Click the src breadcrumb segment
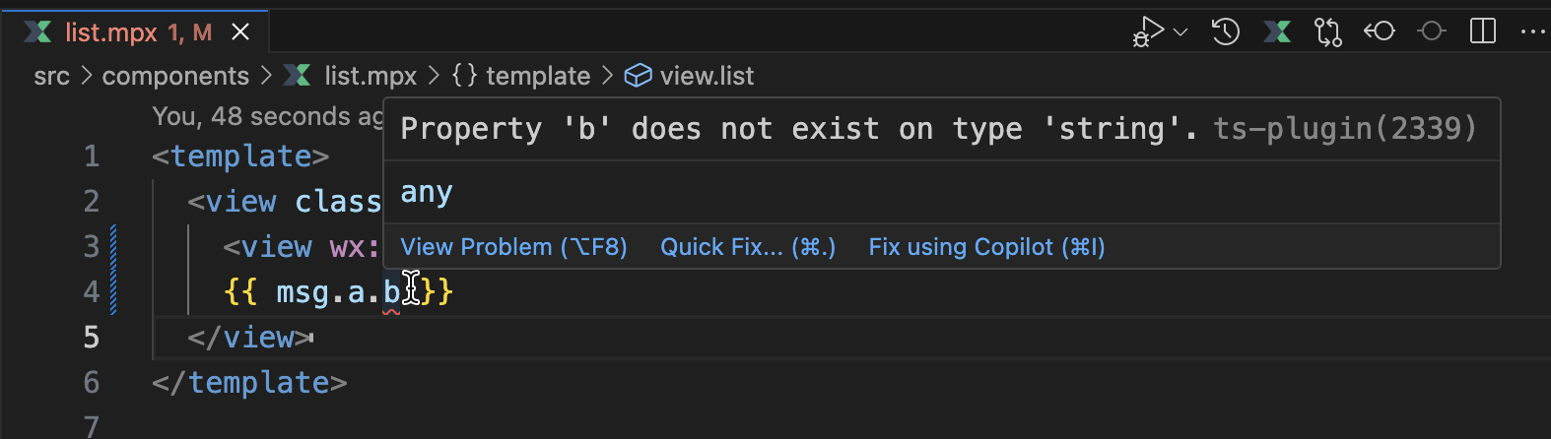 (51, 76)
